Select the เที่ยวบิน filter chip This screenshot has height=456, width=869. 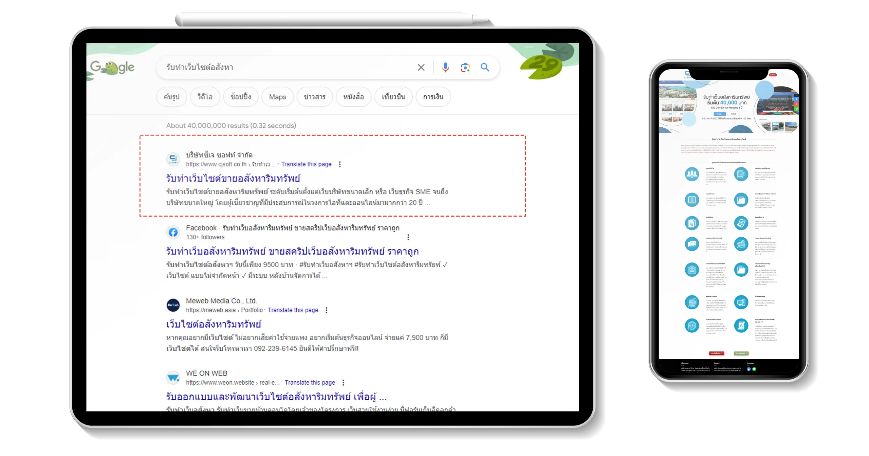[393, 97]
